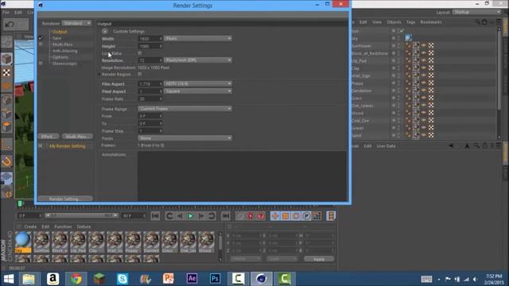509x286 pixels.
Task: Select My Render Setting preset
Action: tap(68, 146)
